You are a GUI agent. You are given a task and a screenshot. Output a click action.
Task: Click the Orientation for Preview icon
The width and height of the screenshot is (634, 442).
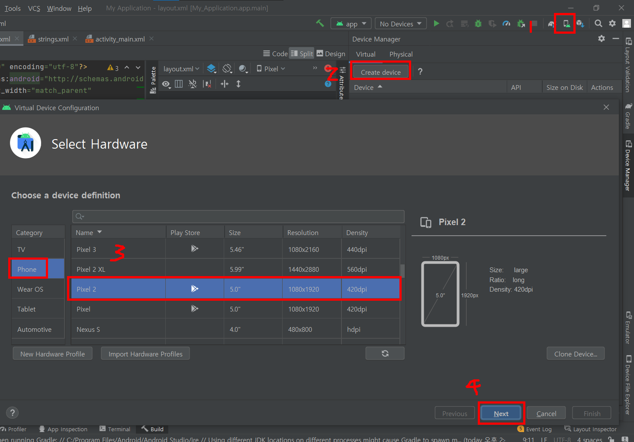(x=227, y=69)
